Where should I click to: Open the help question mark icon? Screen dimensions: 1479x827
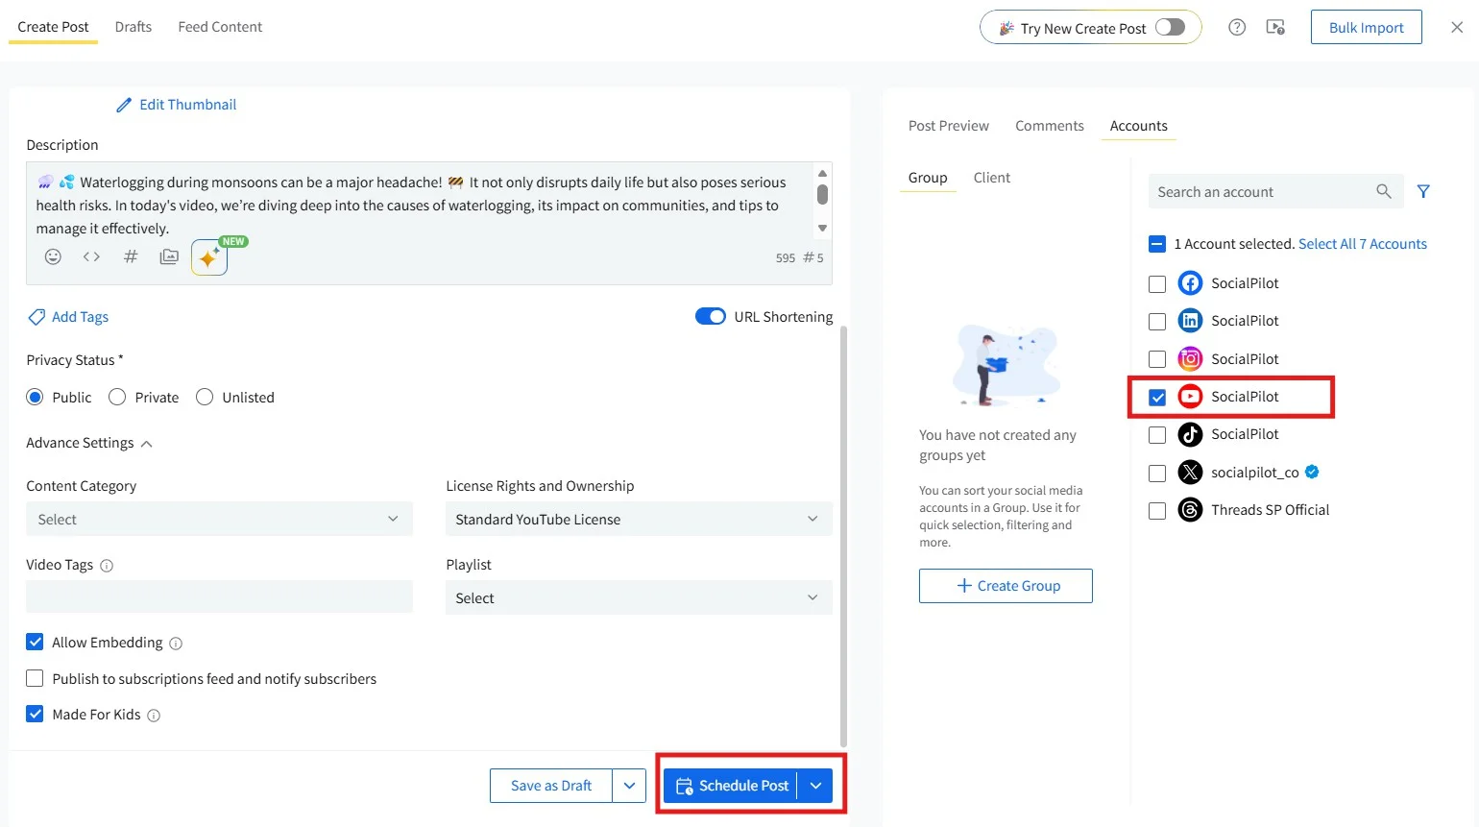[x=1237, y=28]
